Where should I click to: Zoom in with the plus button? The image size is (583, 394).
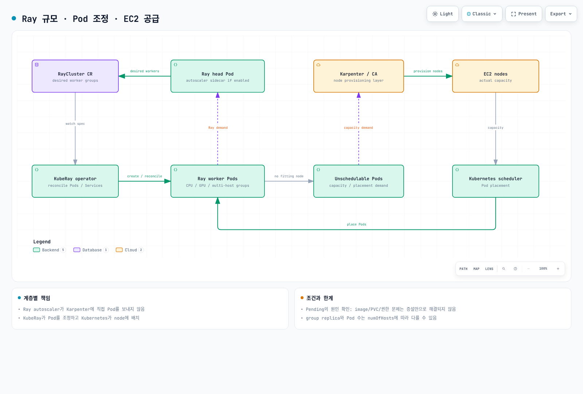(558, 269)
